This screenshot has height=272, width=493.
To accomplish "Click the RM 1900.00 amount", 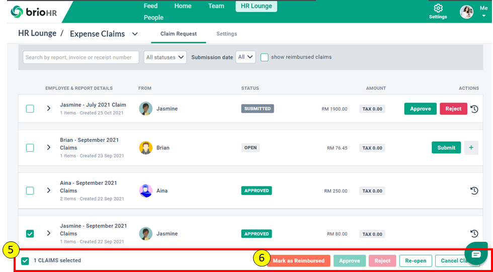I will [x=335, y=109].
